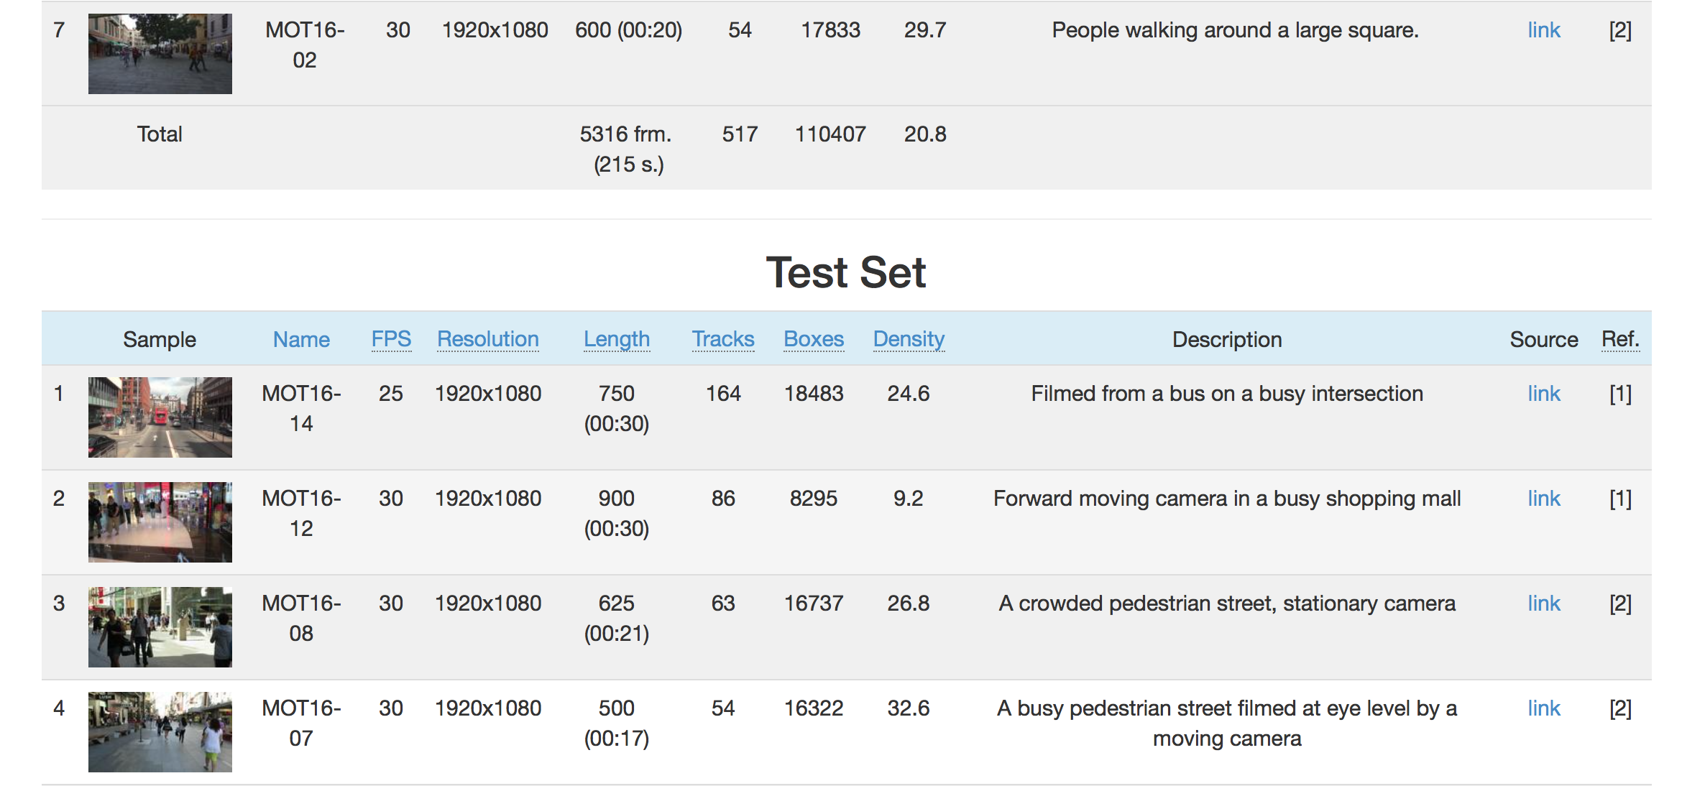1705x786 pixels.
Task: Open the MOT16-14 bus intersection thumbnail
Action: [x=160, y=417]
